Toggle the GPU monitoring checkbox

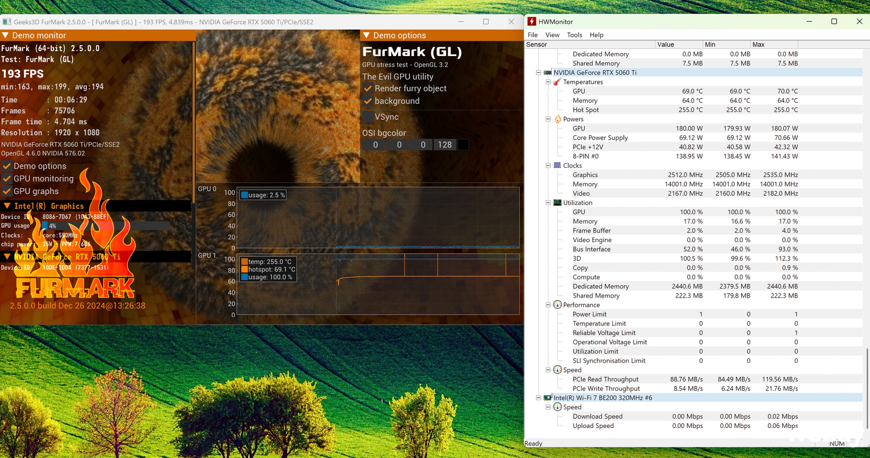click(7, 179)
